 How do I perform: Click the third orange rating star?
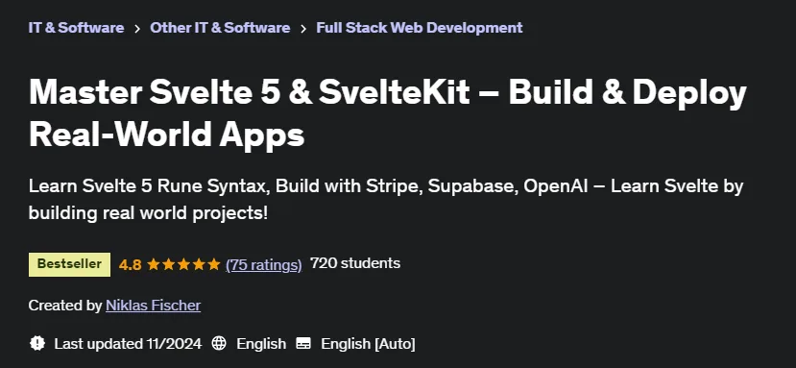[x=183, y=264]
